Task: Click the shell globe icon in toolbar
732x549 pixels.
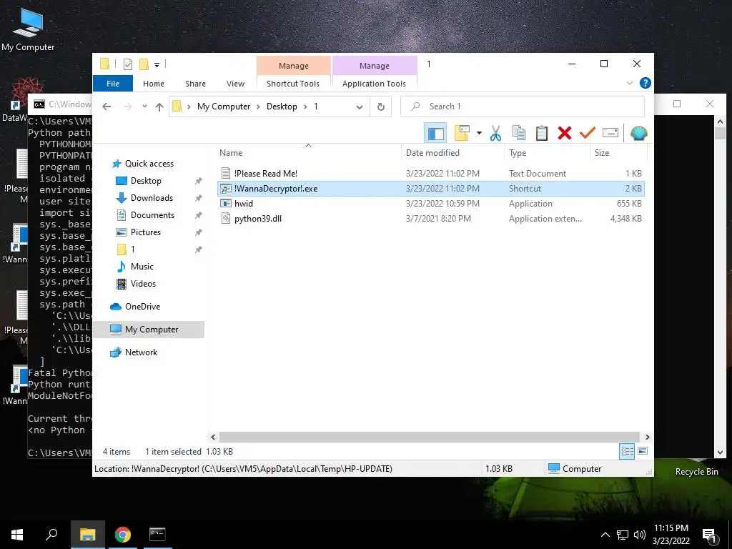Action: coord(638,134)
